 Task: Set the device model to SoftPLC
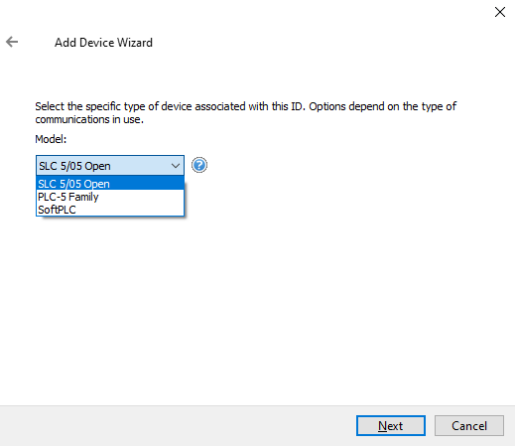point(110,210)
